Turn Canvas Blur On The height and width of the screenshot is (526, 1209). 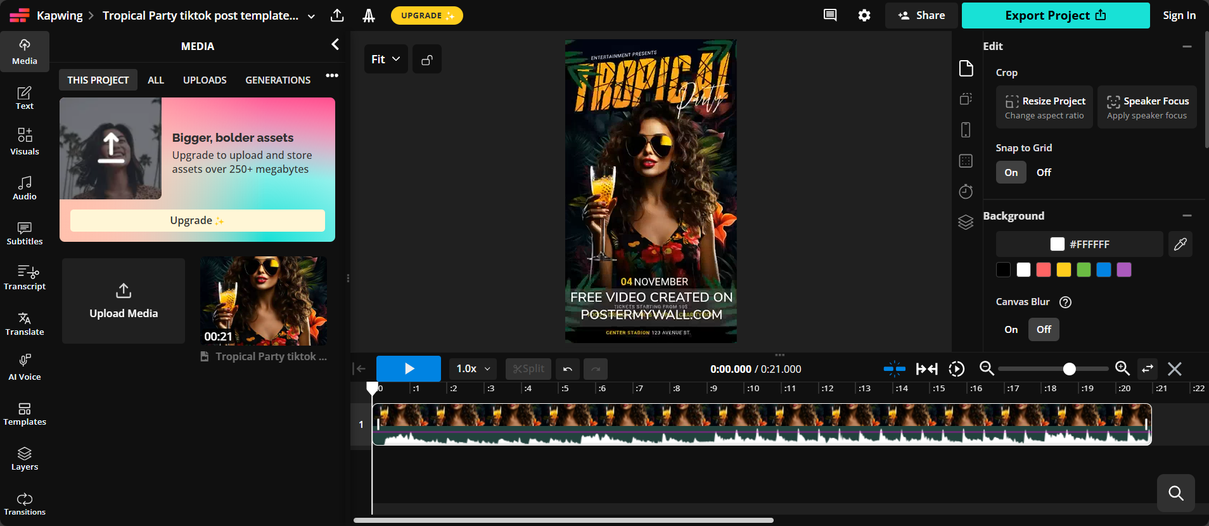1011,329
